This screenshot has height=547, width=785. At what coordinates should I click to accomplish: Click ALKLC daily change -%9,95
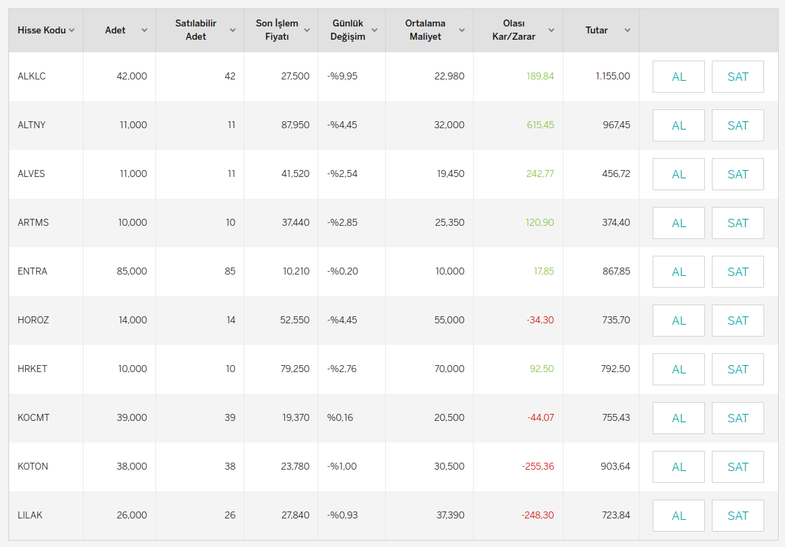pyautogui.click(x=342, y=76)
